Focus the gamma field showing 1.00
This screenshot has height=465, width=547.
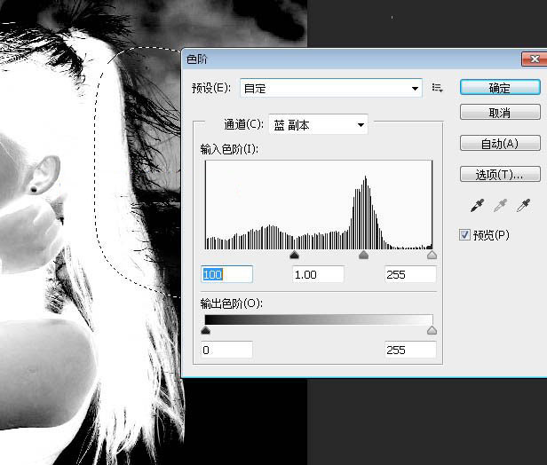click(x=318, y=274)
